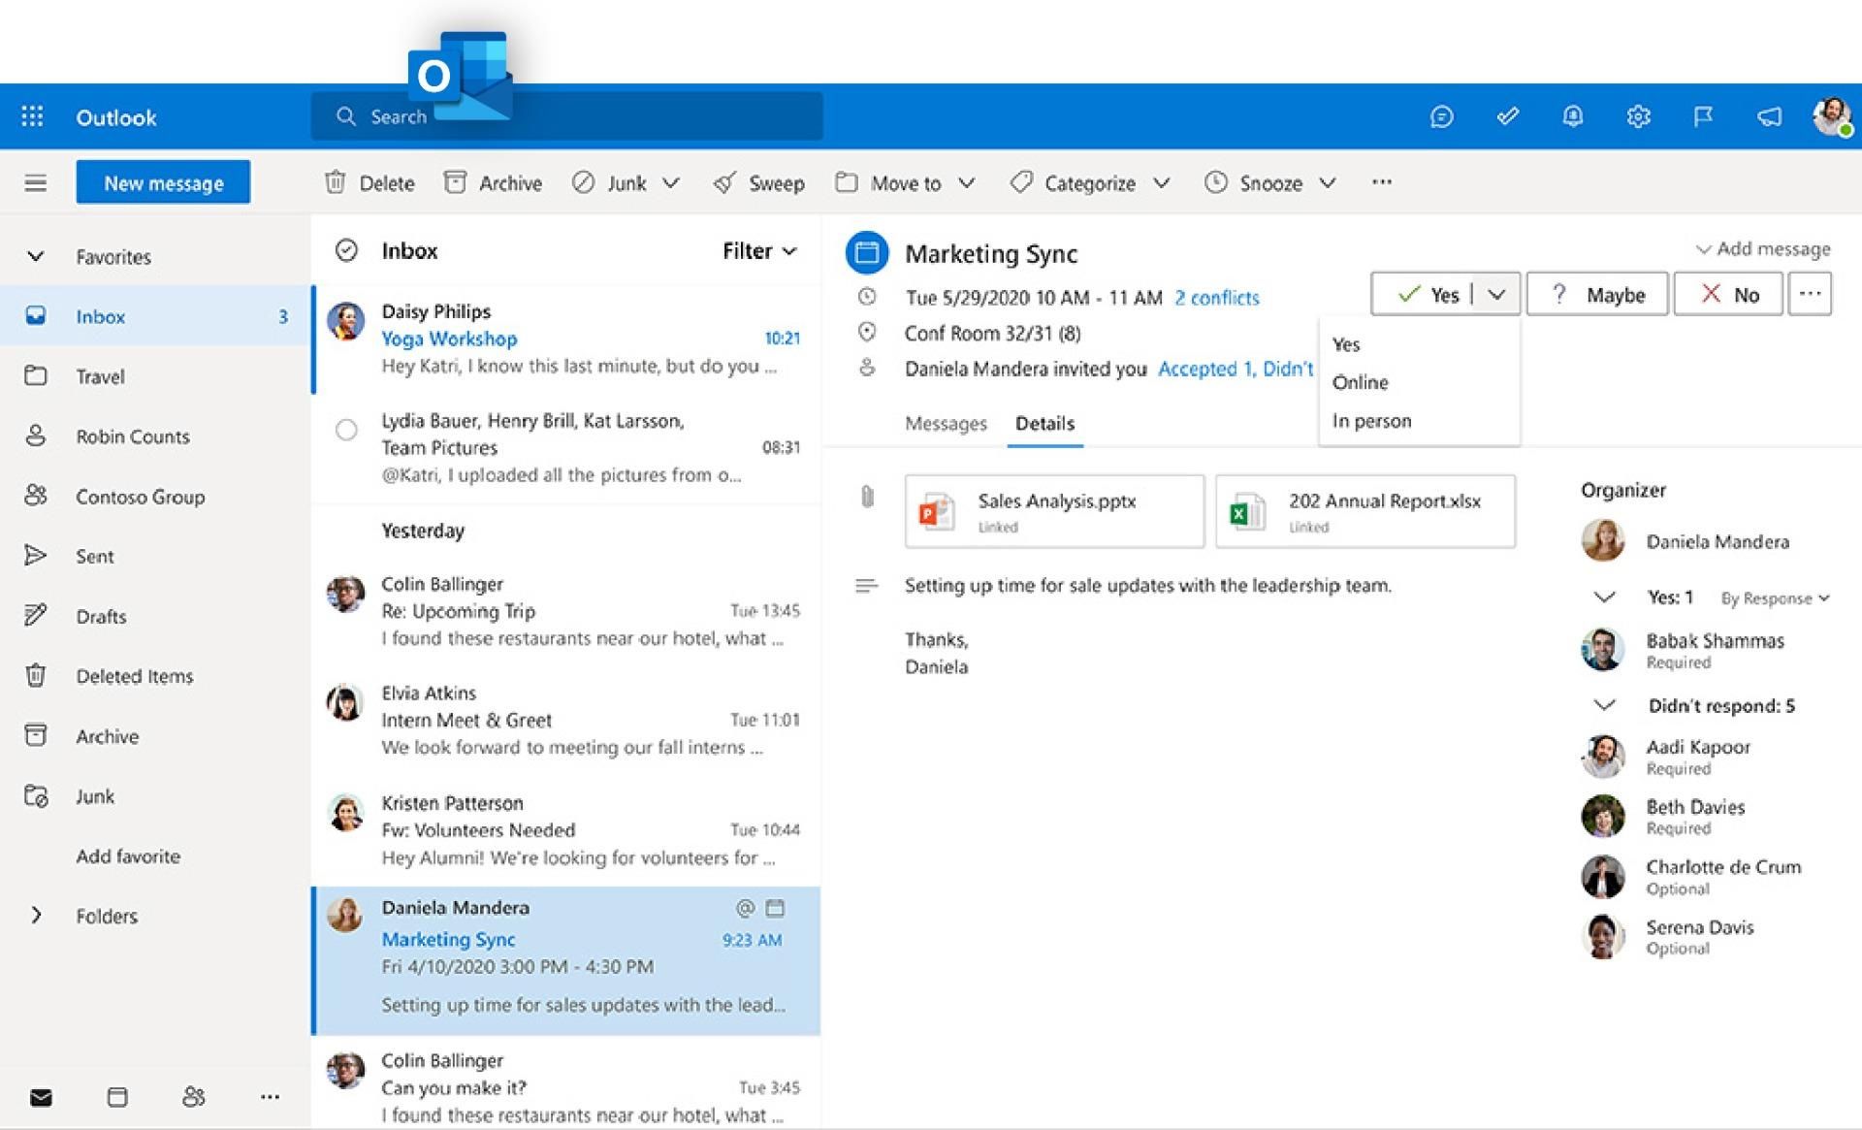Screen dimensions: 1862x1130
Task: Select all messages circle next to Inbox
Action: (x=346, y=250)
